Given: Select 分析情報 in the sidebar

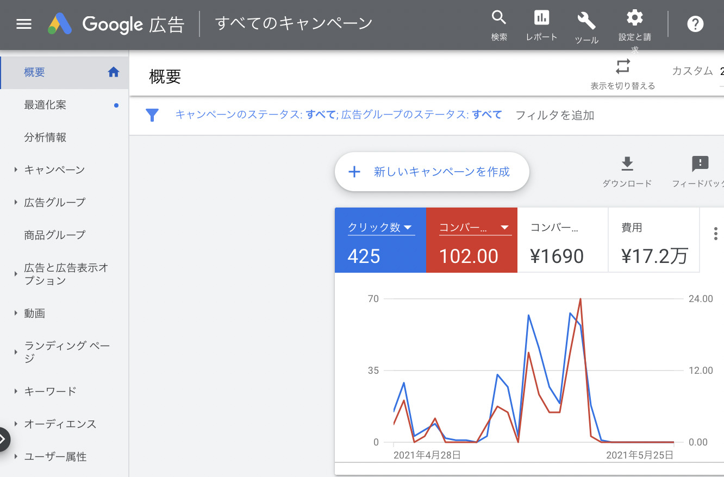Looking at the screenshot, I should pos(45,137).
